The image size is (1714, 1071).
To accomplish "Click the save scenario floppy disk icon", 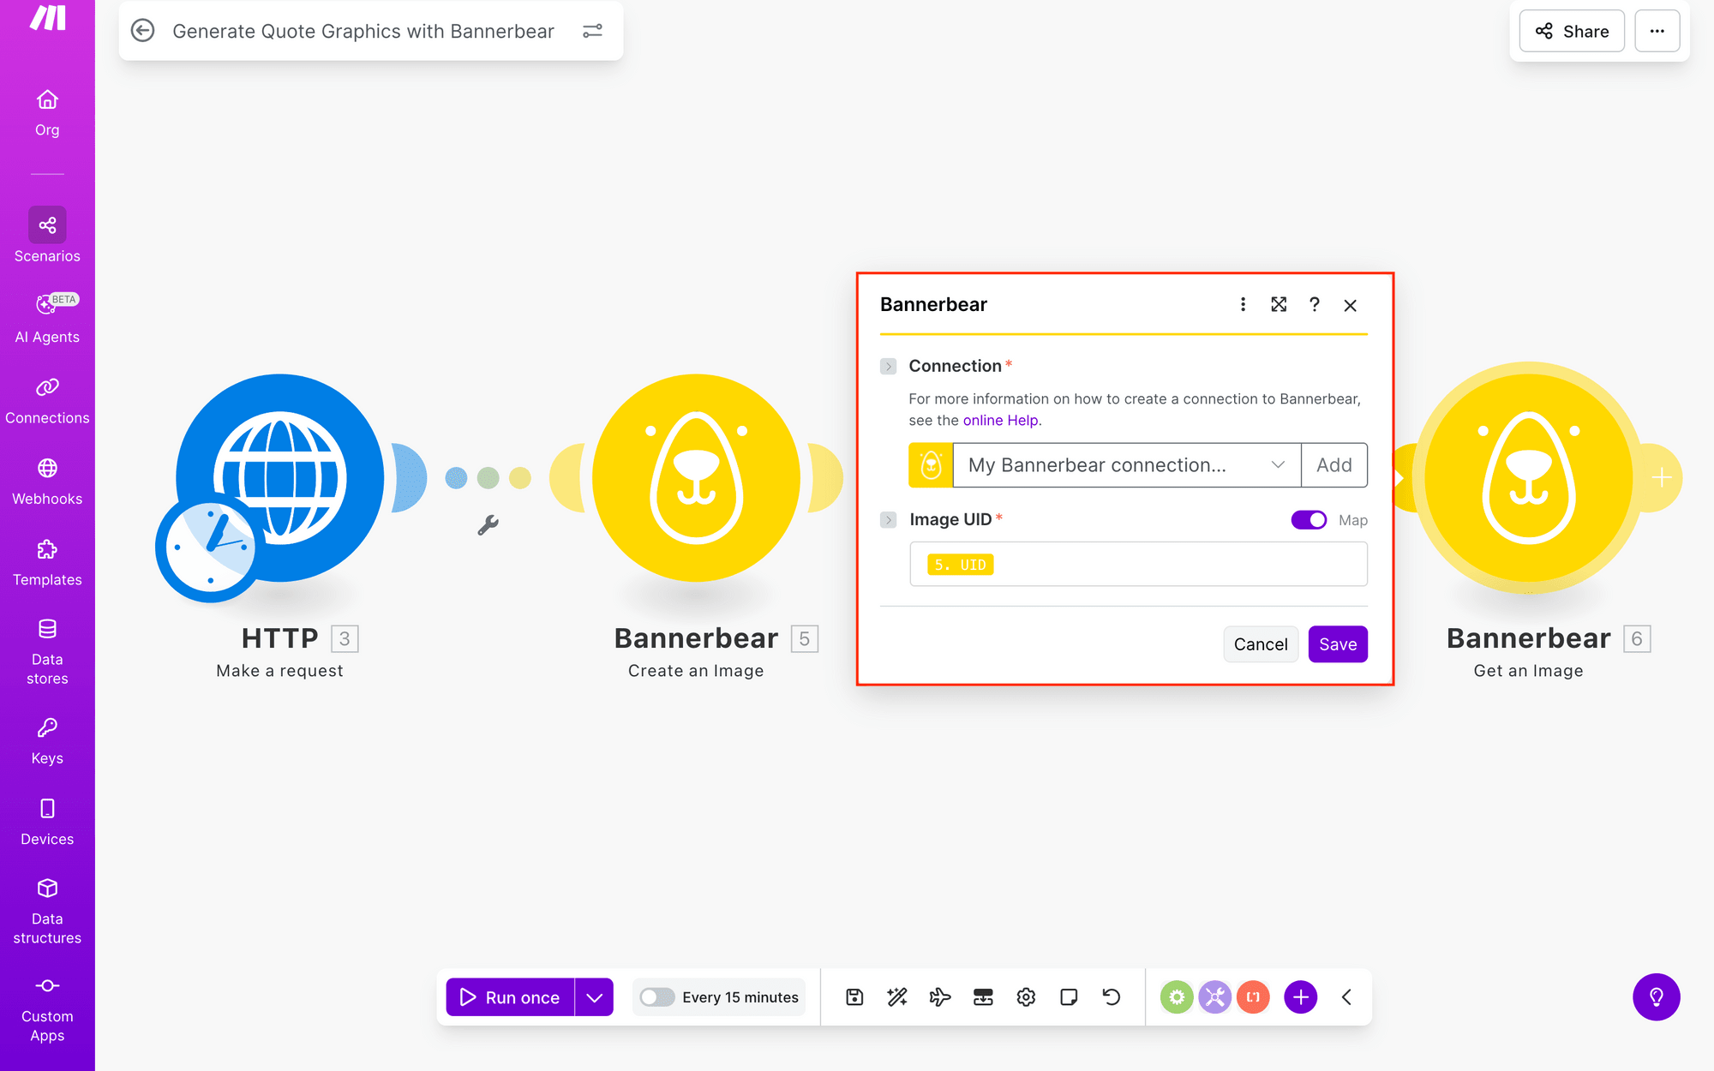I will tap(854, 996).
